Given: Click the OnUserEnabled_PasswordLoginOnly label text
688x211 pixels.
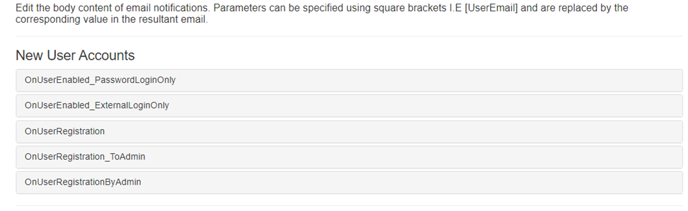Looking at the screenshot, I should [x=100, y=80].
